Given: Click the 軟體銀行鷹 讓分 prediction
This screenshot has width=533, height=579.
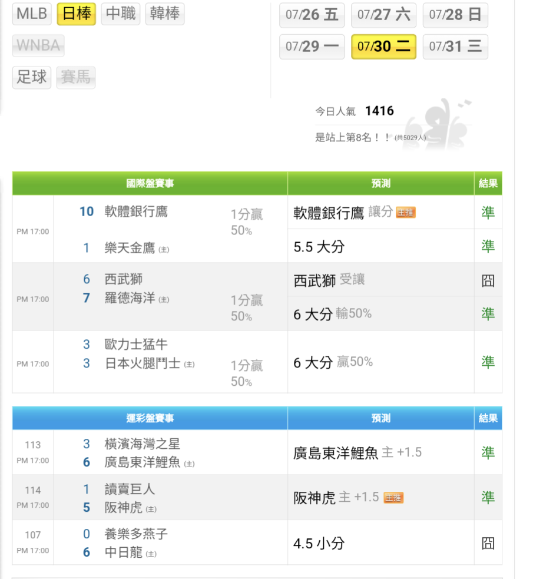Looking at the screenshot, I should [343, 212].
